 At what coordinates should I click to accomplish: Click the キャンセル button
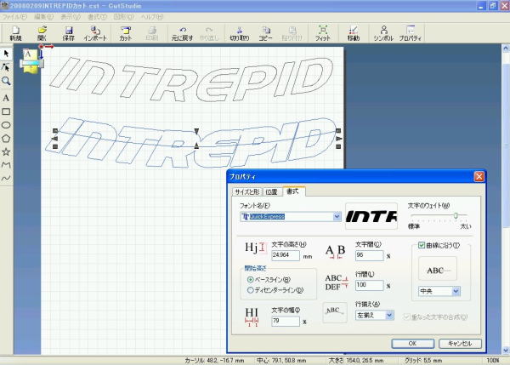tap(460, 343)
